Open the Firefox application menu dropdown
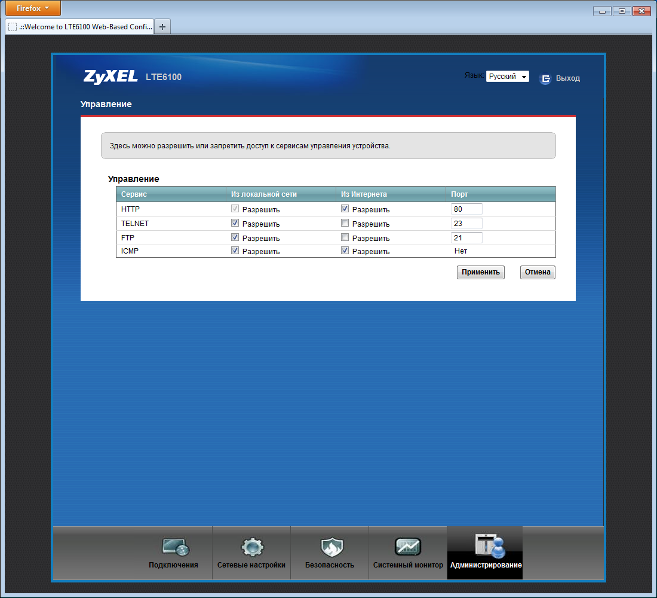This screenshot has width=657, height=598. coord(33,8)
